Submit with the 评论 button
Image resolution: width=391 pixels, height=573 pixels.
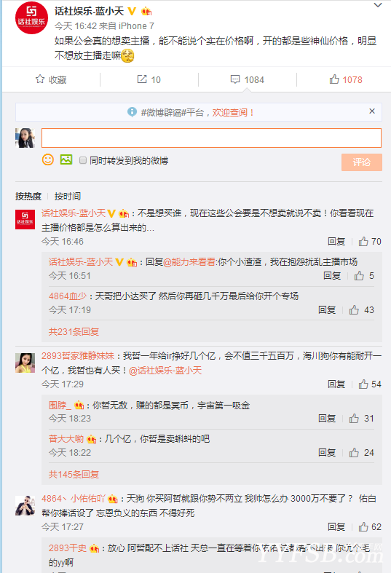click(x=362, y=162)
